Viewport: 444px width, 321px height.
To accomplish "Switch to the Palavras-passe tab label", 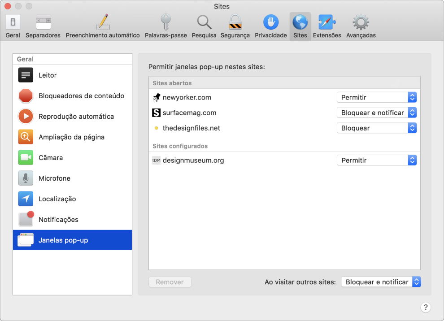I will [166, 35].
